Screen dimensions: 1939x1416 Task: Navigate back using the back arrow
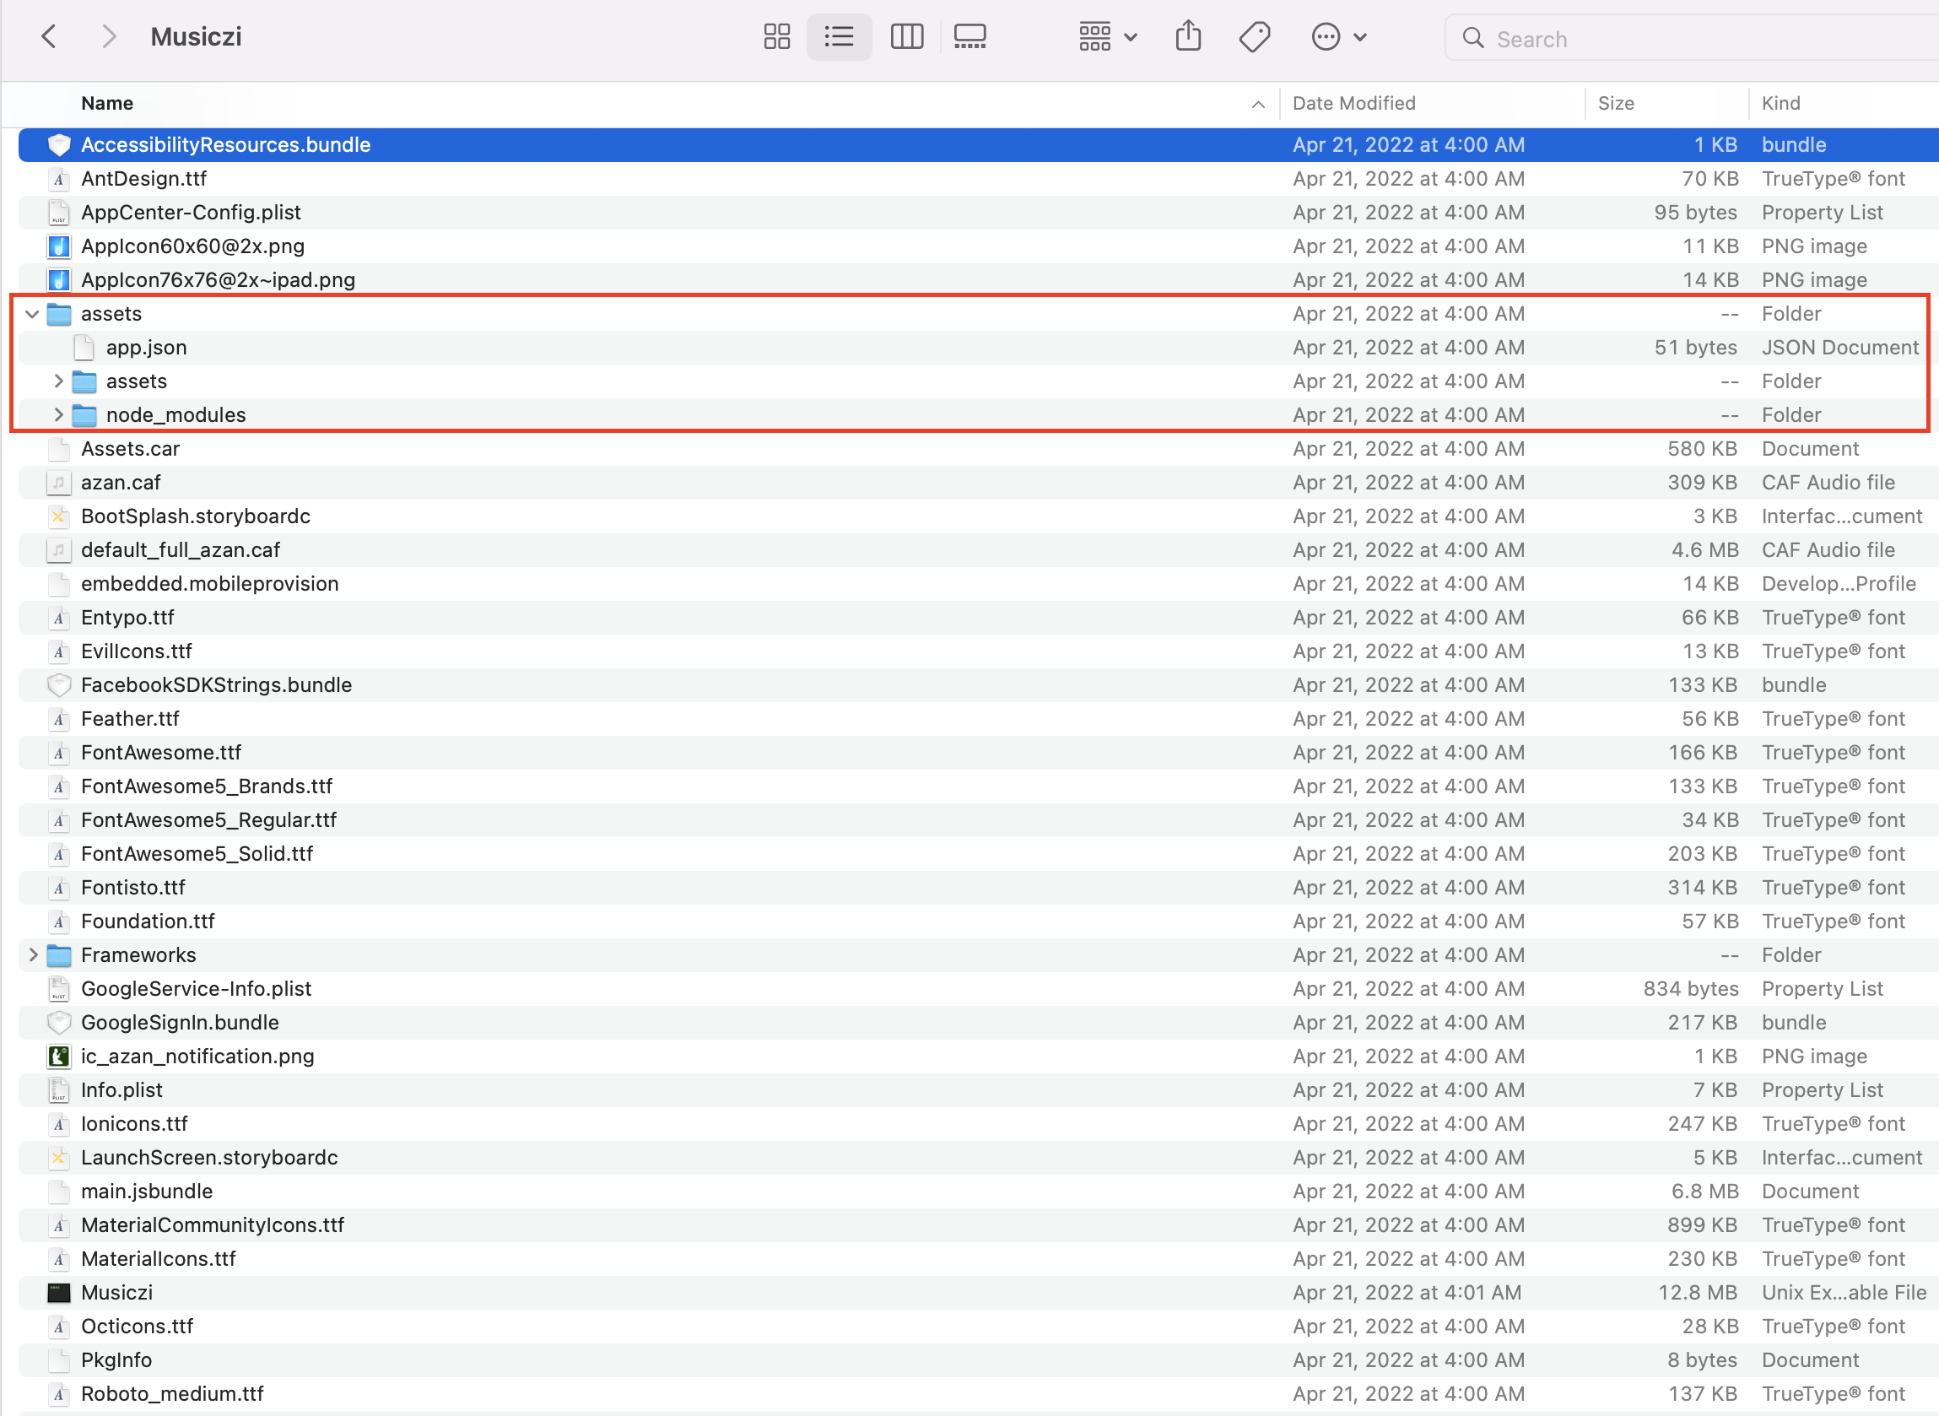[49, 36]
